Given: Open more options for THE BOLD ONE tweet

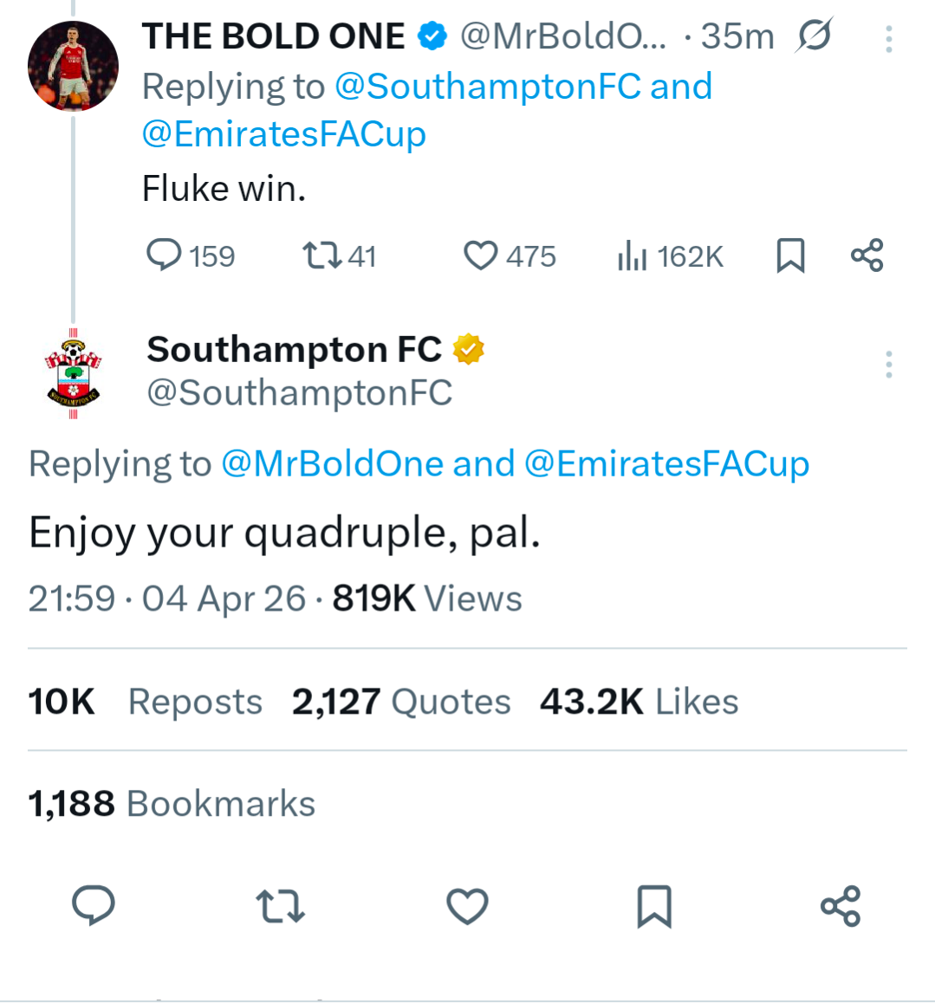Looking at the screenshot, I should point(889,39).
